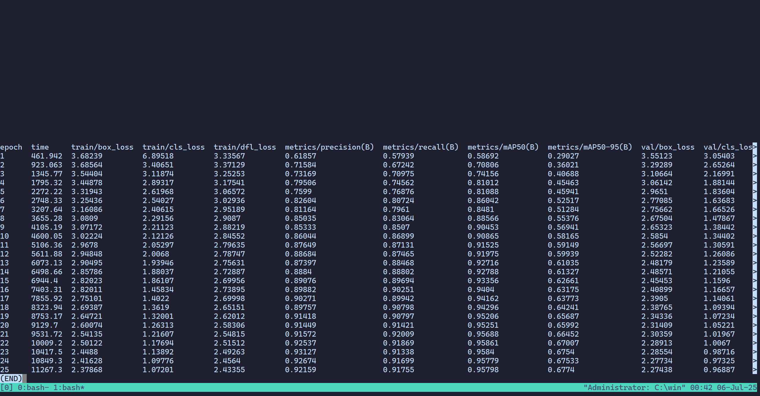Click the [0] tmux session indicator

click(7, 388)
